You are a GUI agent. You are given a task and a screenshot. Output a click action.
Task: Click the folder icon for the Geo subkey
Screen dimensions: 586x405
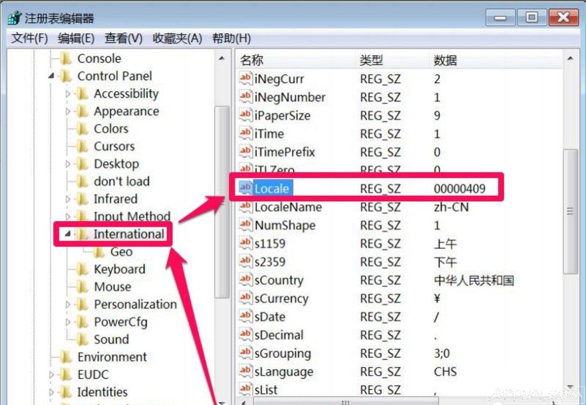pos(97,252)
